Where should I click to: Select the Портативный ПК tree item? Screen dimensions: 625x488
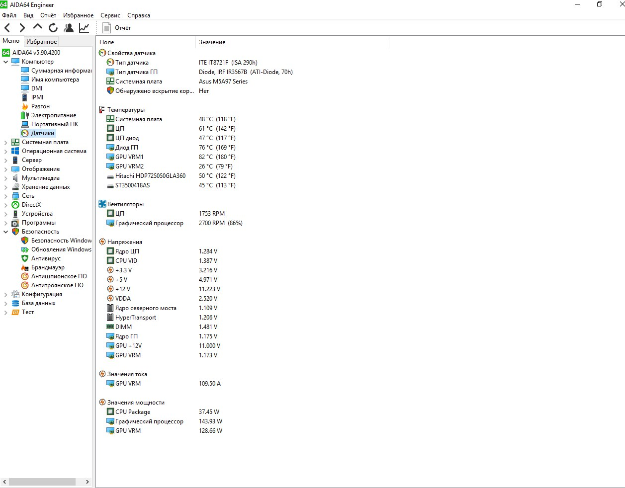[x=55, y=124]
